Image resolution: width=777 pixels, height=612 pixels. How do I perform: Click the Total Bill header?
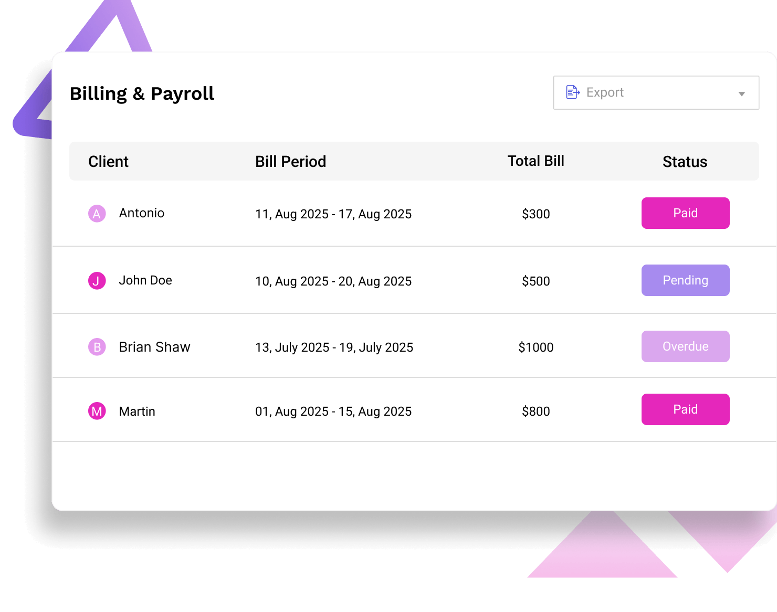click(x=535, y=161)
